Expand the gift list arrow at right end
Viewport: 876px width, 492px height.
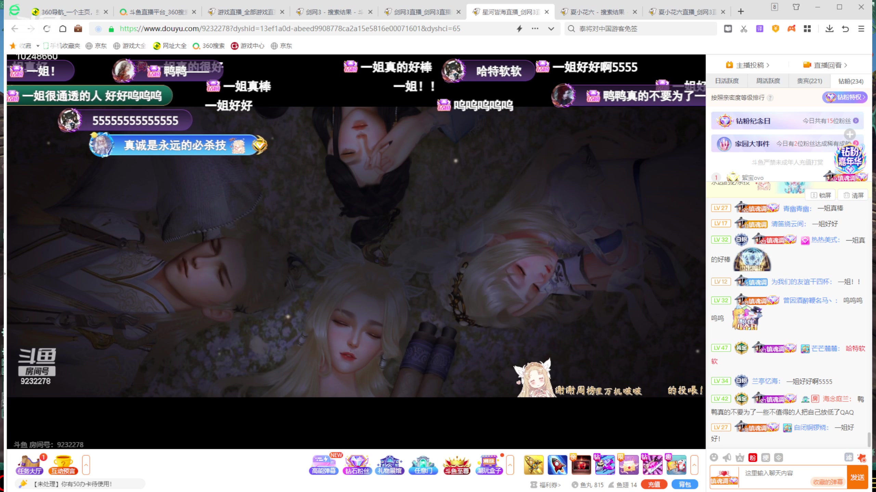[694, 465]
